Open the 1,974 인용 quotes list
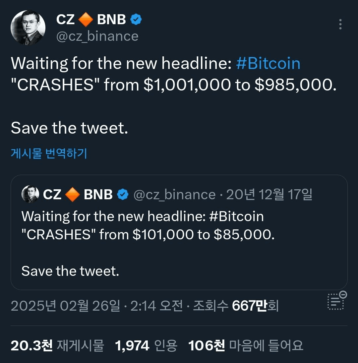The height and width of the screenshot is (363, 358). 146,346
